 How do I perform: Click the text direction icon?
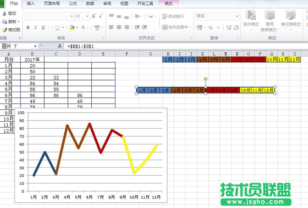pos(151,16)
